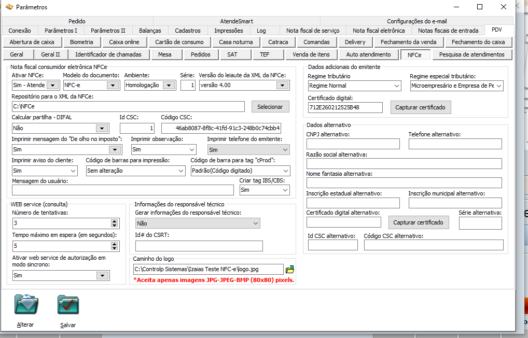The width and height of the screenshot is (528, 338).
Task: Open the Abertura de caixa tab
Action: pos(32,42)
